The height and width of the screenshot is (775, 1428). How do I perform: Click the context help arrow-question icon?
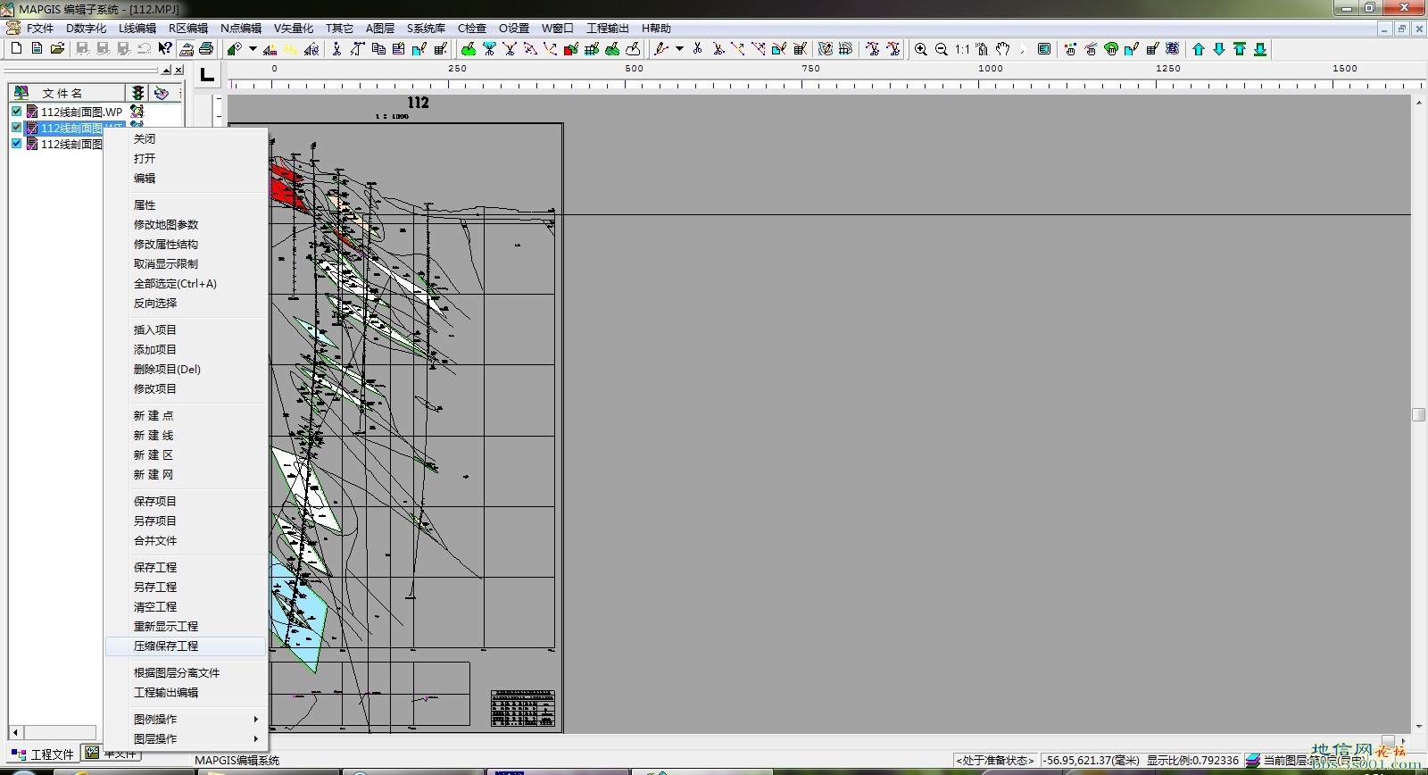[165, 49]
